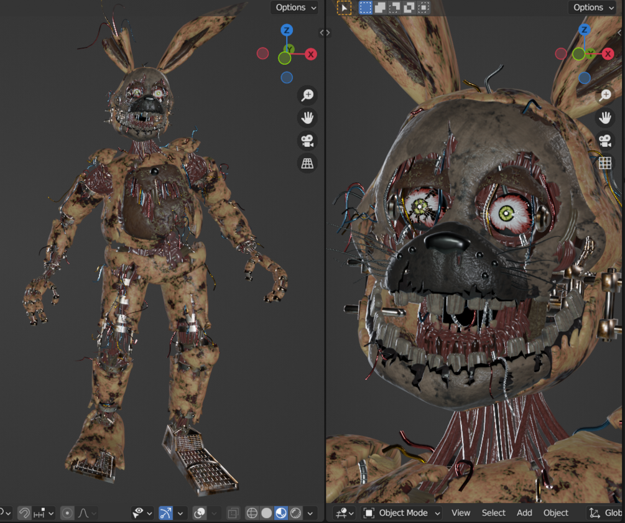
Task: Click the red X axis in right viewport gizmo
Action: pyautogui.click(x=608, y=54)
